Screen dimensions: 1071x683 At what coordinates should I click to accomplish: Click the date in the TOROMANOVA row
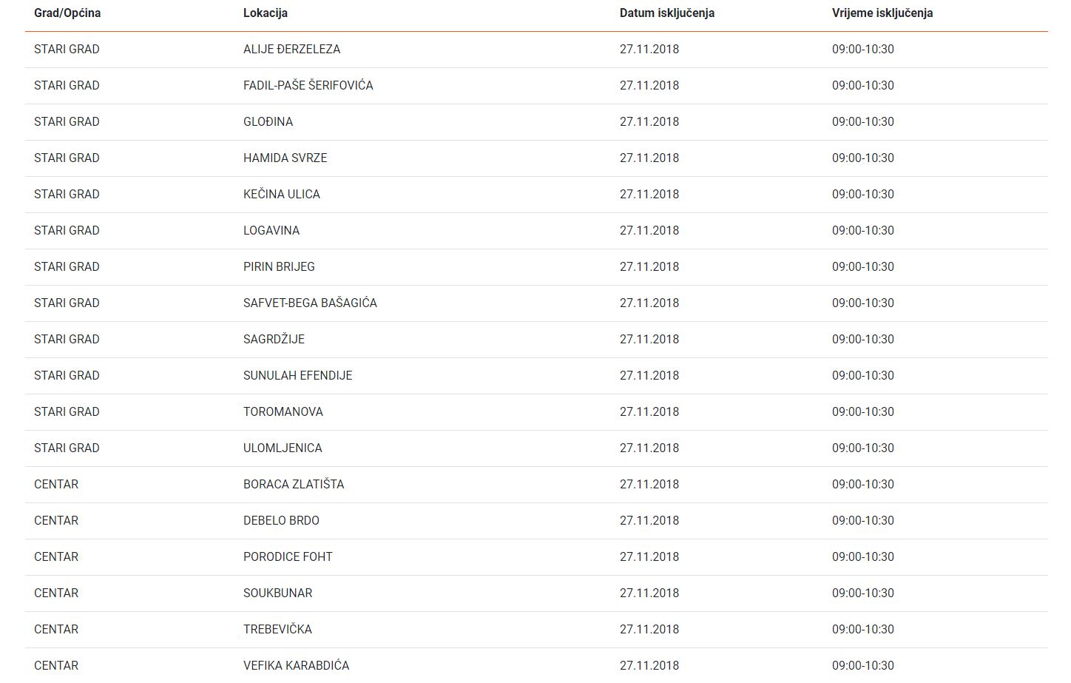point(649,412)
